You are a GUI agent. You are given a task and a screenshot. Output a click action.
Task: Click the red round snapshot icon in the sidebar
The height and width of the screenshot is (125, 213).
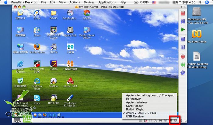coord(183,57)
